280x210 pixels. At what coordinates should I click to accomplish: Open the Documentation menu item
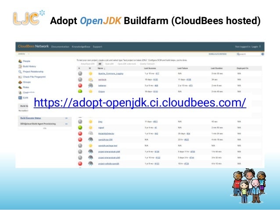pos(60,46)
